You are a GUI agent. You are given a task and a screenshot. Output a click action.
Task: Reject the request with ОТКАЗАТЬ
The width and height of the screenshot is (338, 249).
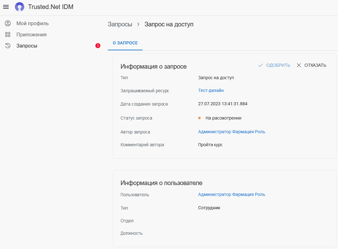pyautogui.click(x=312, y=65)
